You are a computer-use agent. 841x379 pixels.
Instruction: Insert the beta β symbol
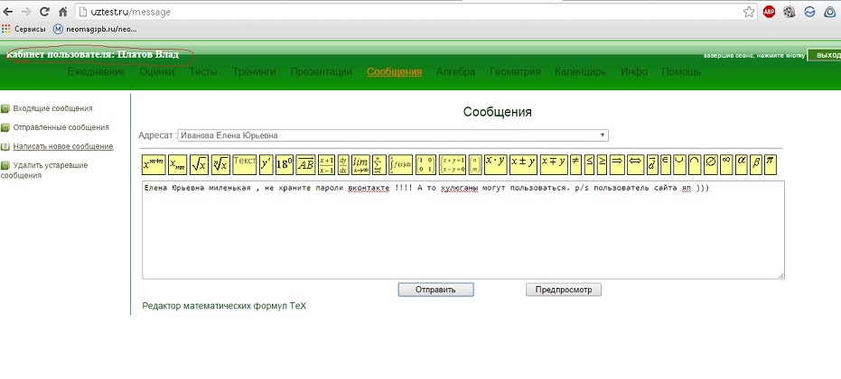[x=756, y=164]
